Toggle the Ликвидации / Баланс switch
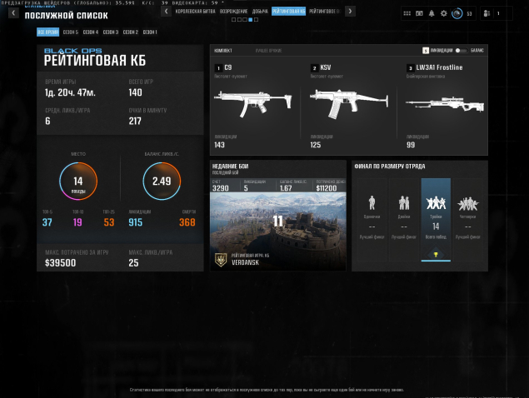The image size is (529, 398). click(x=462, y=50)
